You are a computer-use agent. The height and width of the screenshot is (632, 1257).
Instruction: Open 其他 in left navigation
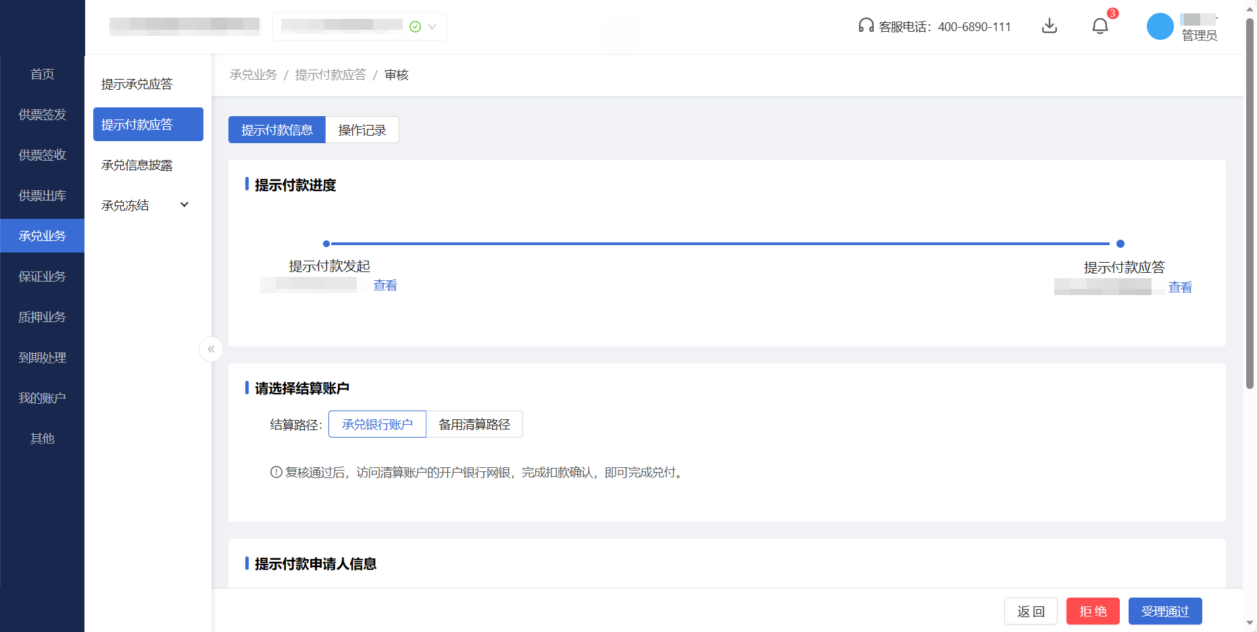click(42, 438)
